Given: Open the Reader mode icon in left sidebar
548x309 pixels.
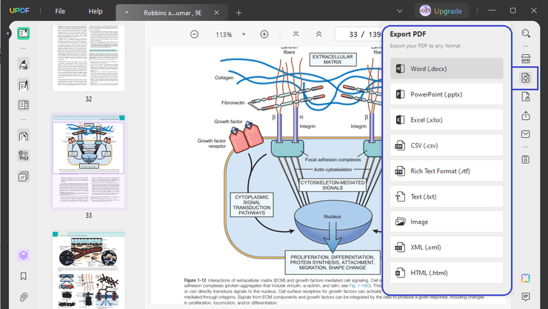Looking at the screenshot, I should (x=24, y=33).
